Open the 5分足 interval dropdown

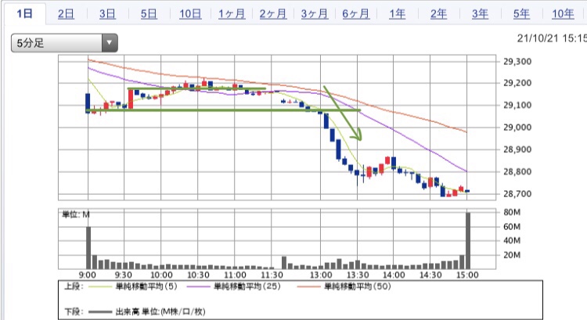(64, 43)
